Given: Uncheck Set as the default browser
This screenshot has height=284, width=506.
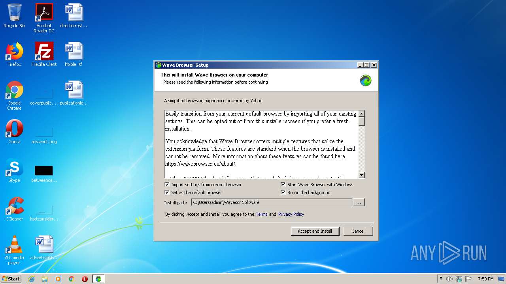Looking at the screenshot, I should tap(167, 192).
